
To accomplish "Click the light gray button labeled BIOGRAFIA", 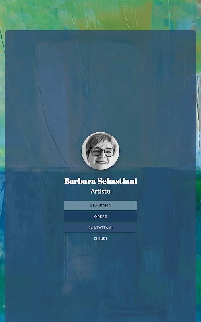I will point(100,205).
